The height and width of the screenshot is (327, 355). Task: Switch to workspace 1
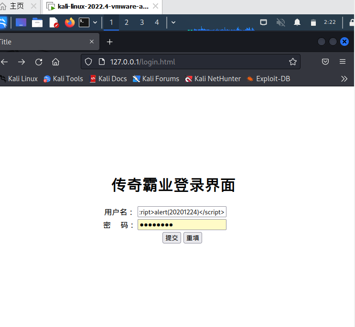pyautogui.click(x=111, y=22)
